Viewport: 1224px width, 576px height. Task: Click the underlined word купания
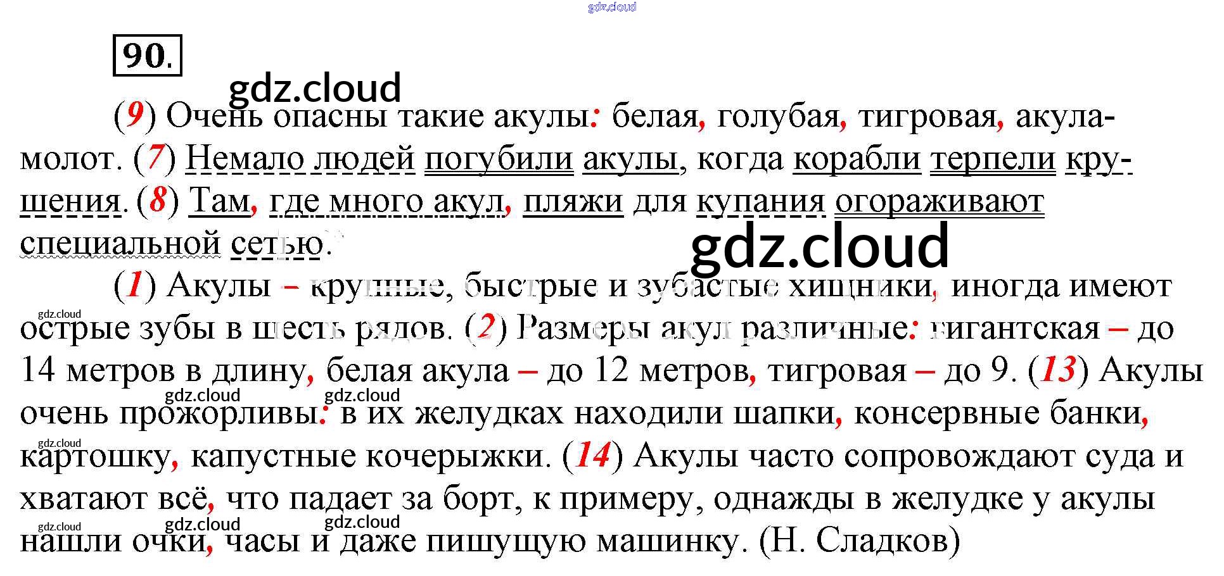[760, 201]
